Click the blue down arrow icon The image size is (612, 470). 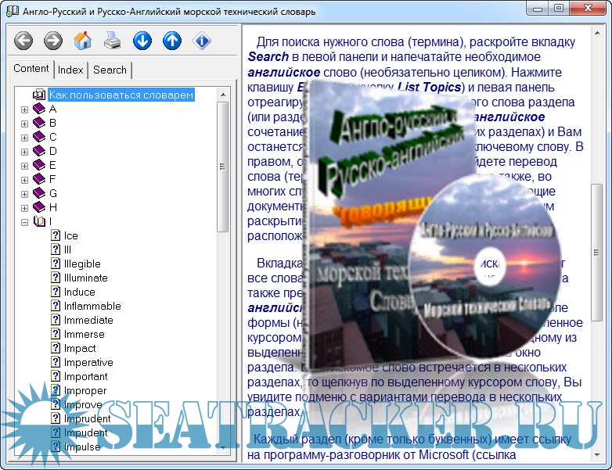[x=142, y=41]
